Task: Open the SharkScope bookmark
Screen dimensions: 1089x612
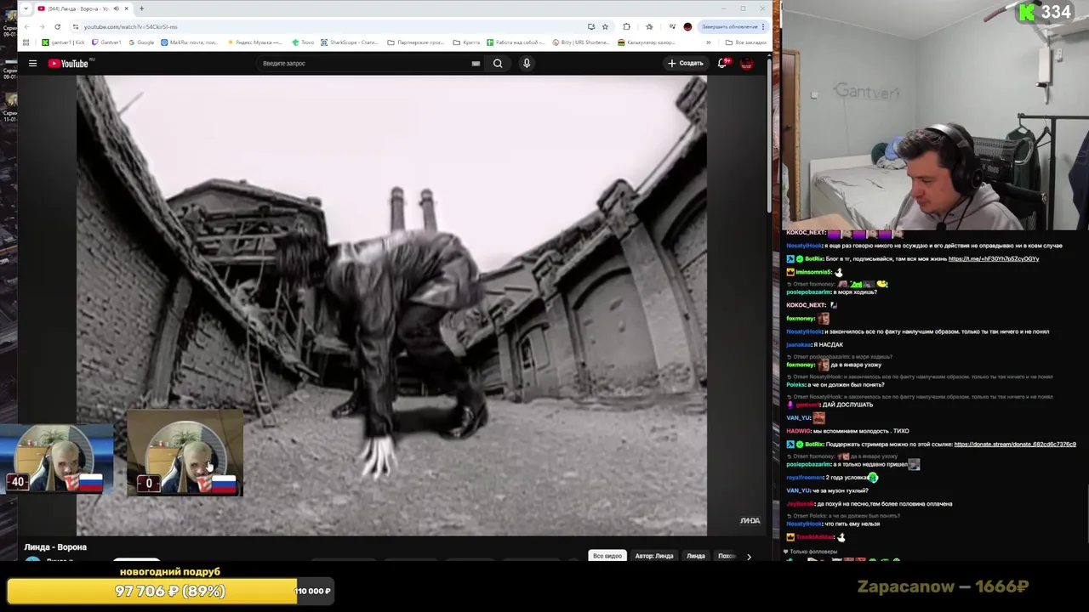Action: [349, 42]
